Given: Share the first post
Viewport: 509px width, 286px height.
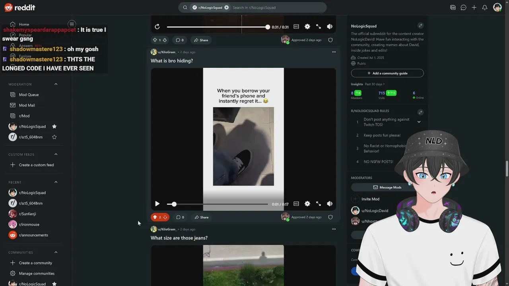Looking at the screenshot, I should [x=201, y=40].
